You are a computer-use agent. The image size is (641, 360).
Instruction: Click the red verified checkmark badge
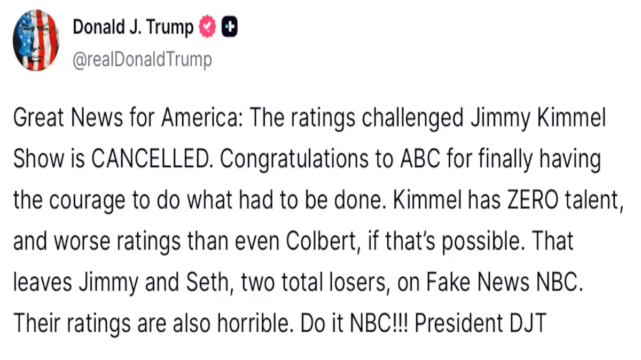pos(207,28)
